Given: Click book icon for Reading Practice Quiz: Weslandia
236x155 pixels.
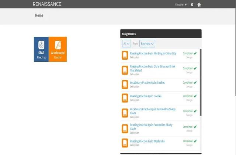Looking at the screenshot, I should pyautogui.click(x=125, y=143).
